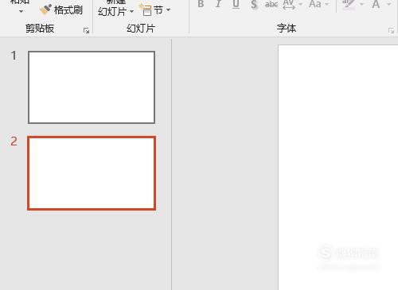The width and height of the screenshot is (398, 290).
Task: Select slide 1 thumbnail
Action: point(92,87)
